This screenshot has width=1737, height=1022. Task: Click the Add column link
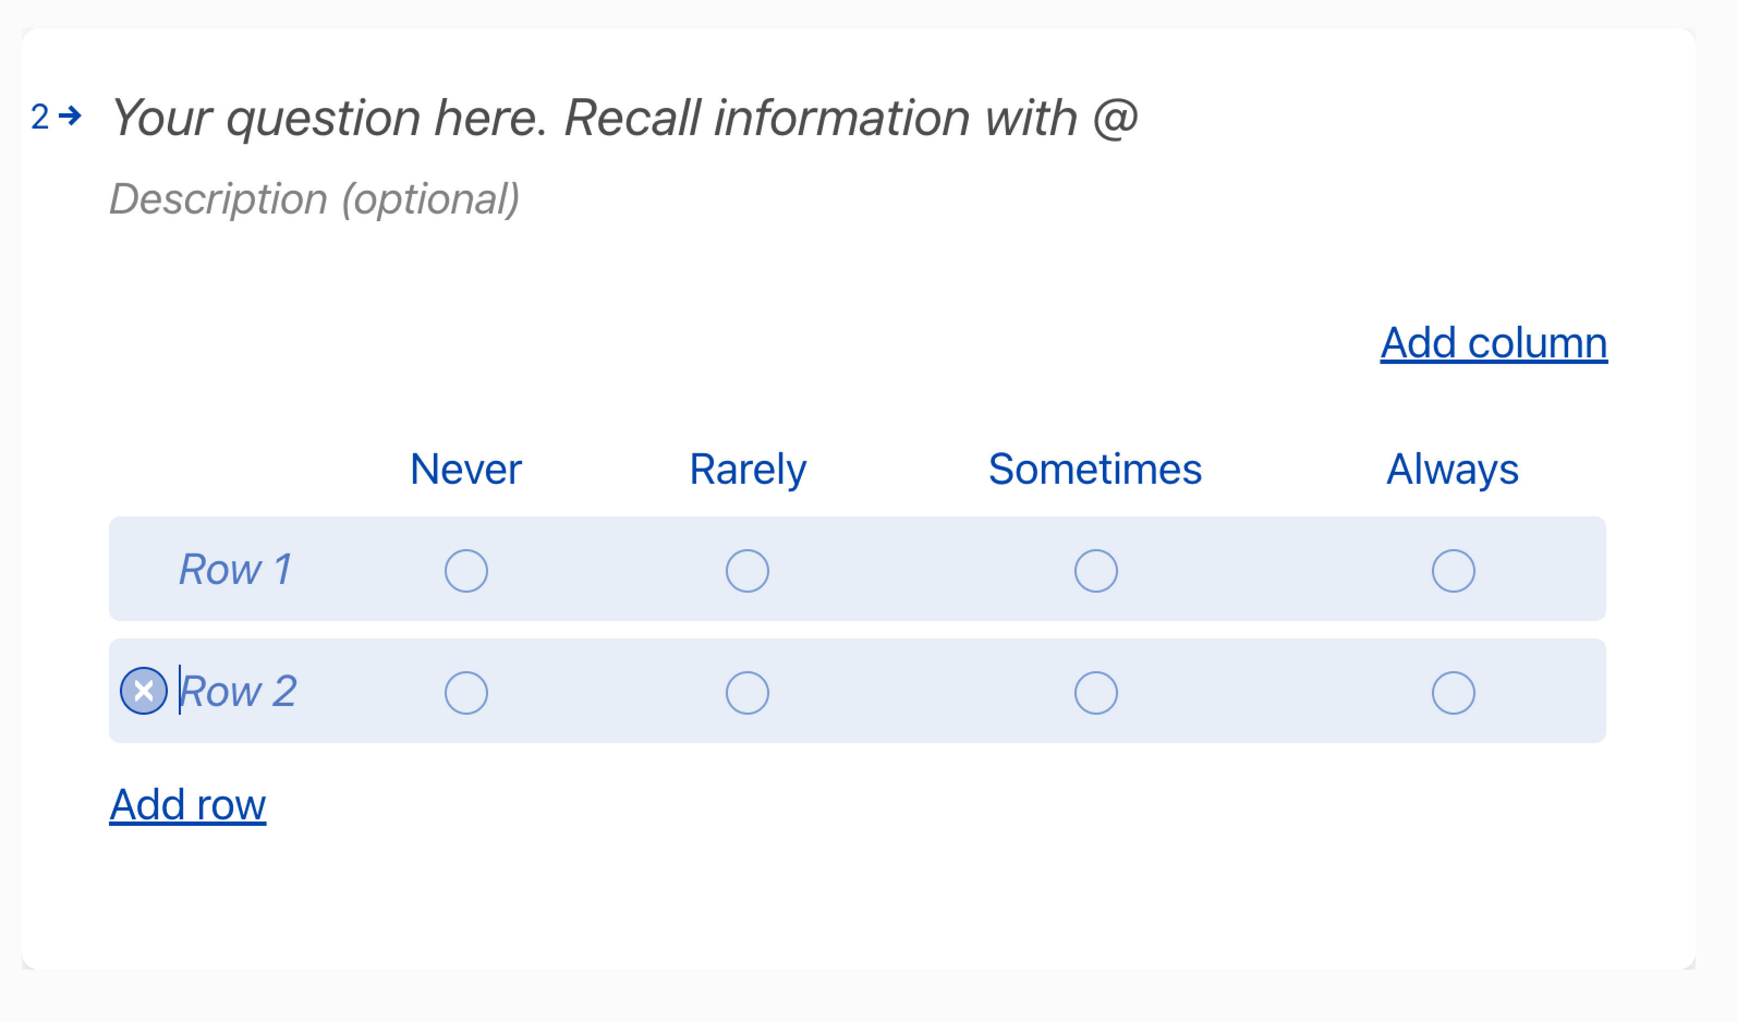point(1493,343)
